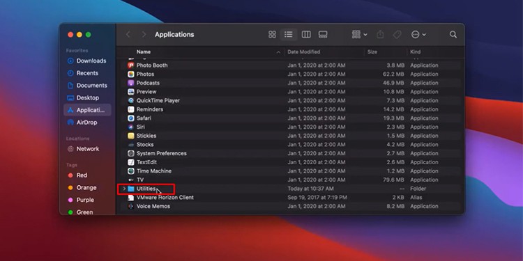Click the TextEdit app icon
This screenshot has height=261, width=523.
point(131,162)
